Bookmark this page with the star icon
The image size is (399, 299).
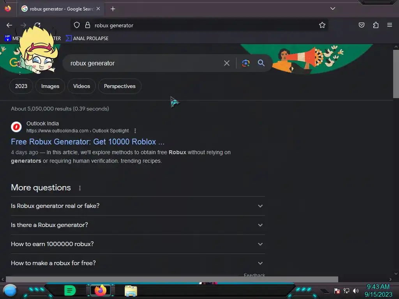point(322,25)
